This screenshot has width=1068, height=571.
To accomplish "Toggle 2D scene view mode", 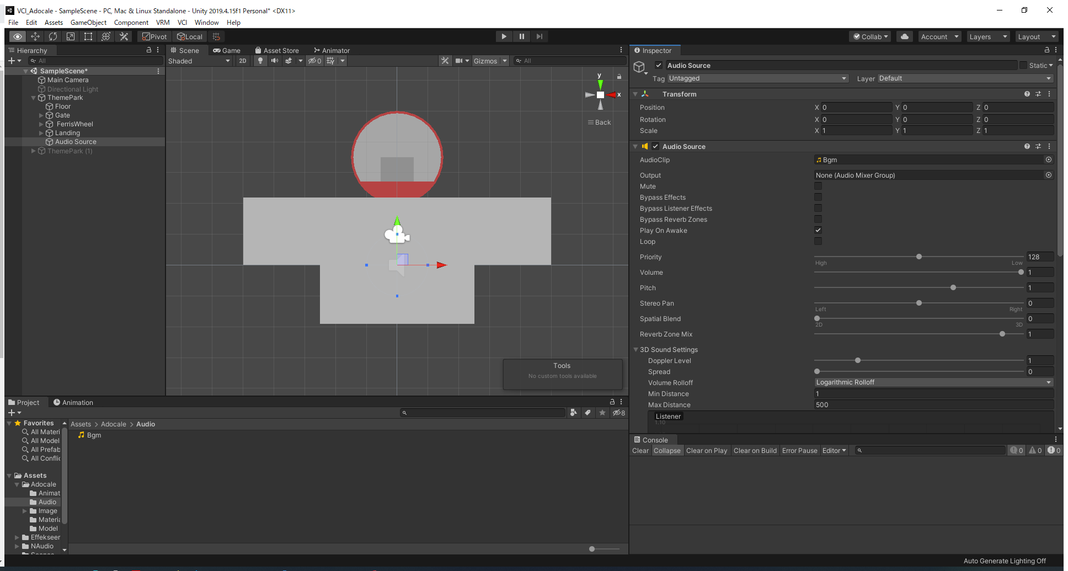I will (x=243, y=61).
